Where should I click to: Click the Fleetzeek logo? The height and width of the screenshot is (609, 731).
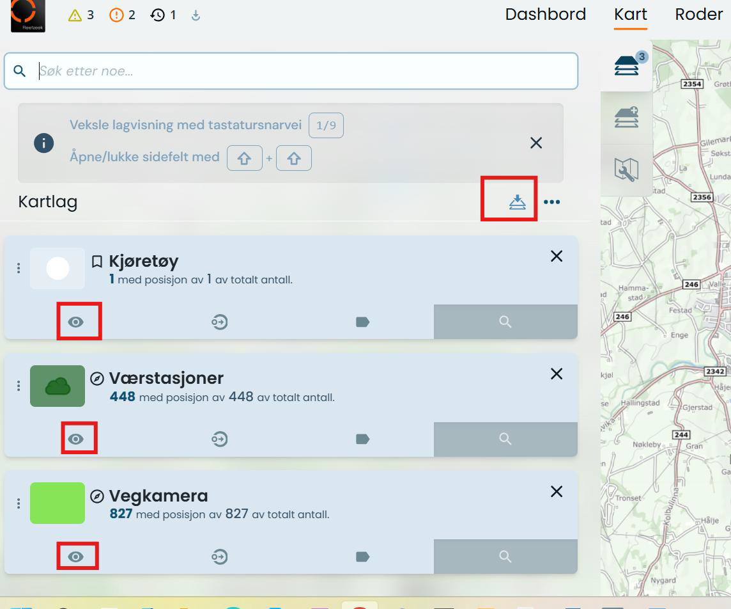[28, 15]
